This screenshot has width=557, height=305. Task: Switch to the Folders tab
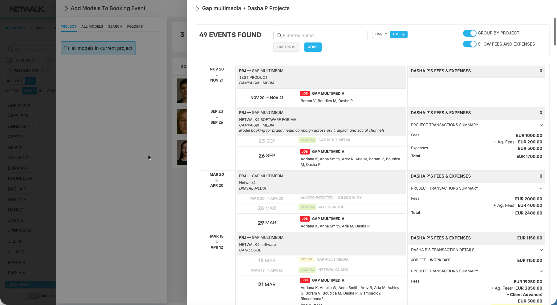(x=135, y=26)
